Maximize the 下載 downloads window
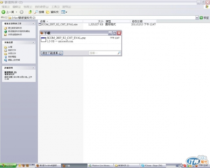This screenshot has height=168, width=210. click(x=114, y=33)
